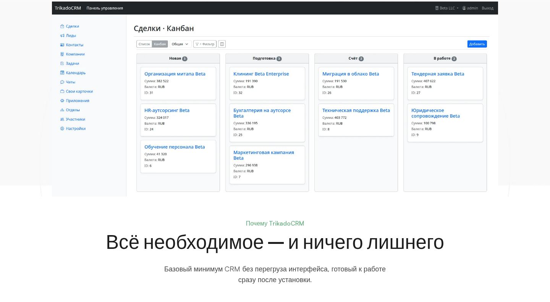The width and height of the screenshot is (550, 302).
Task: Click the Компании building icon
Action: [62, 54]
